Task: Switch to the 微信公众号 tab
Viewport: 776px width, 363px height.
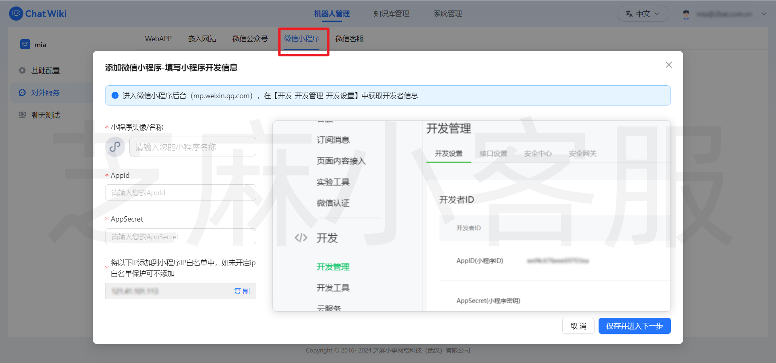Action: tap(250, 39)
